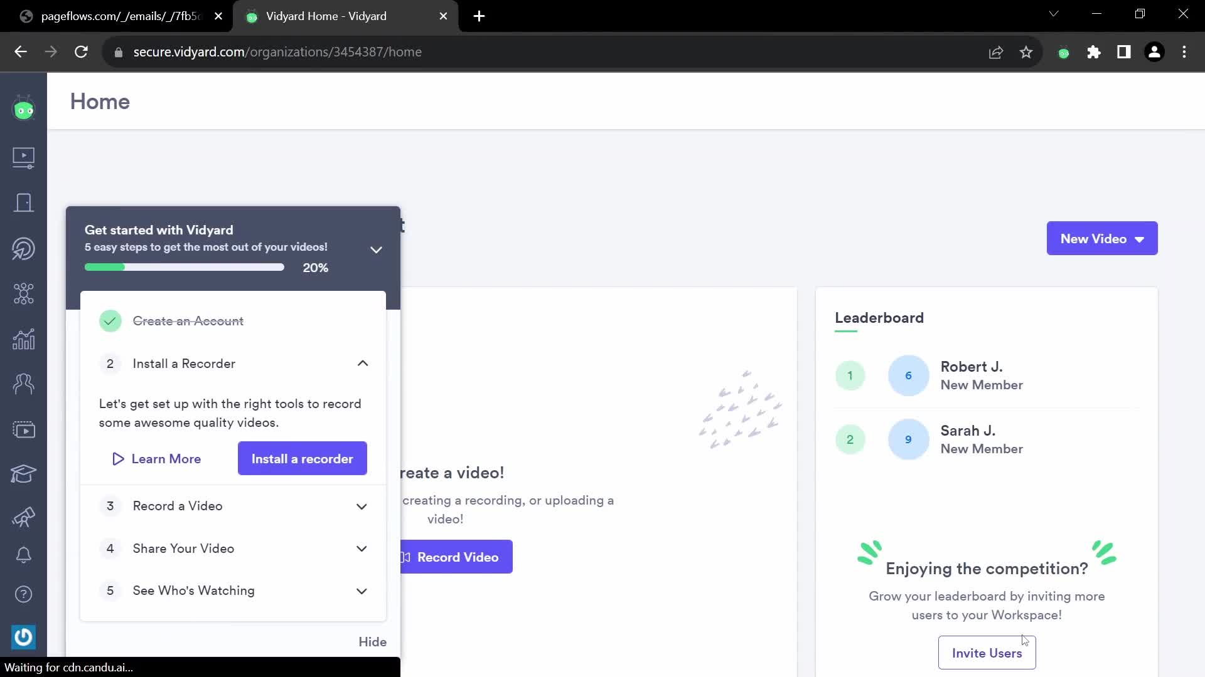
Task: Open the browser extensions puzzle icon
Action: pos(1094,52)
